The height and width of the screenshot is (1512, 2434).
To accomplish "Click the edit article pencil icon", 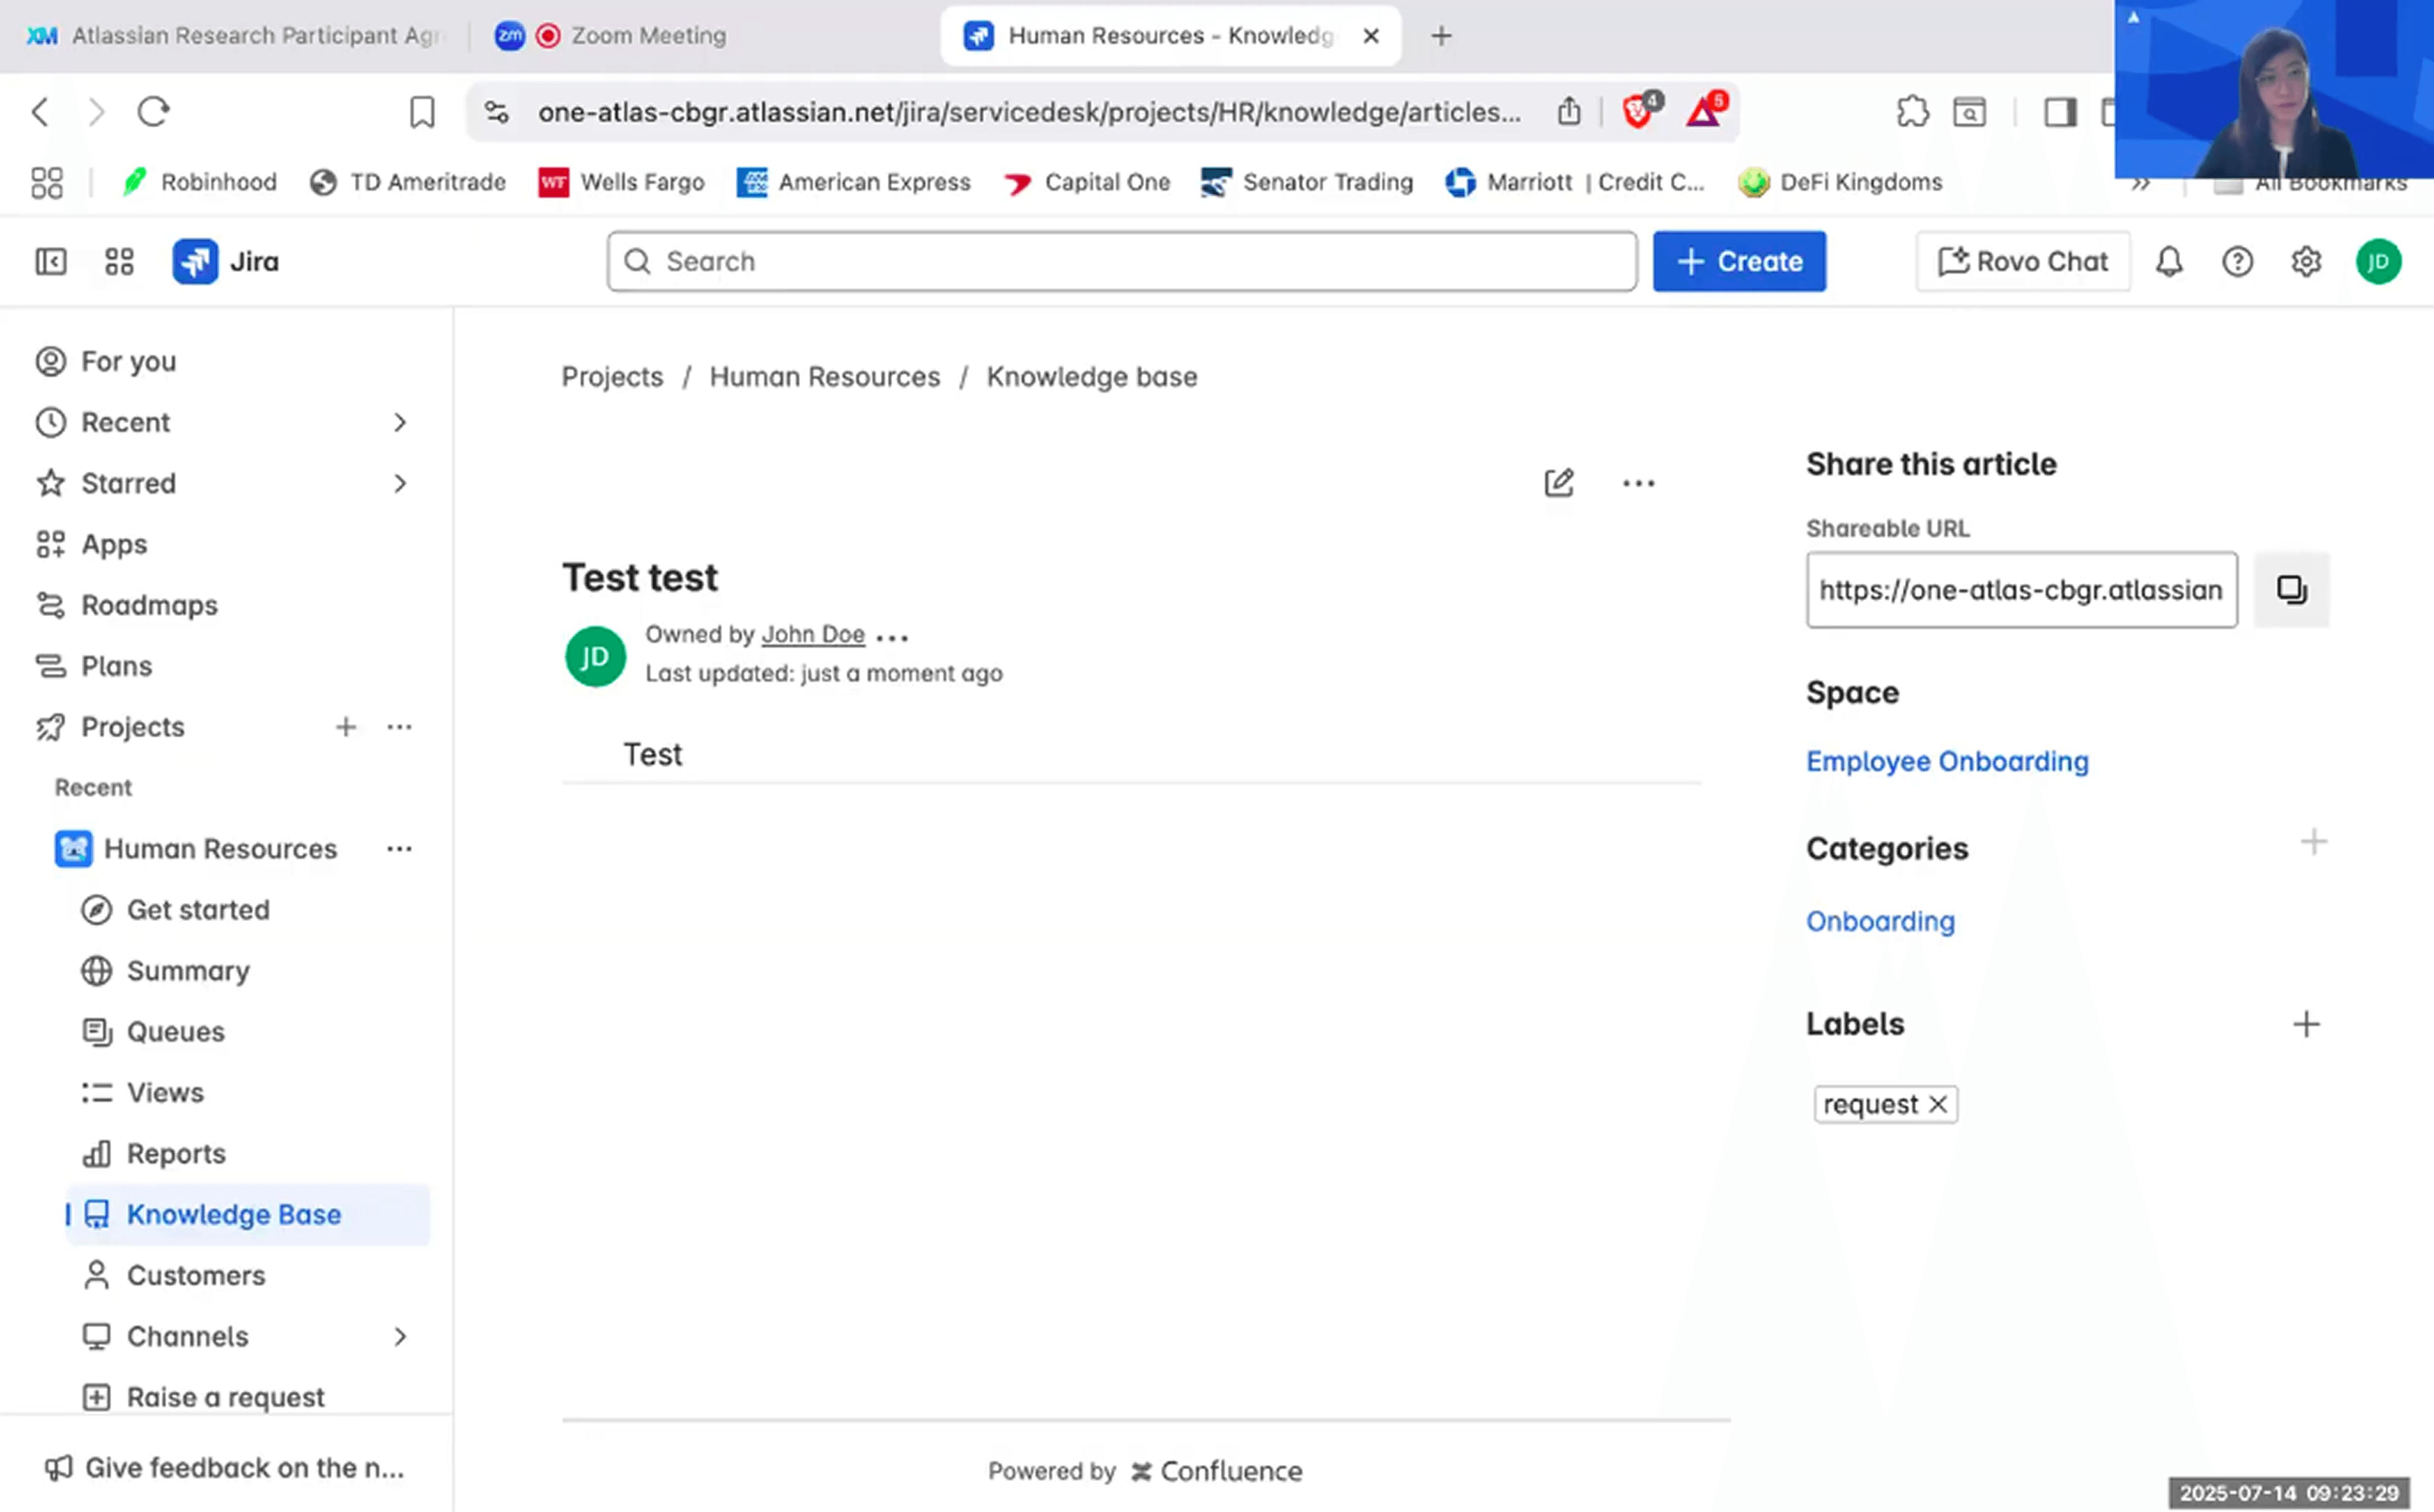I will coord(1558,483).
